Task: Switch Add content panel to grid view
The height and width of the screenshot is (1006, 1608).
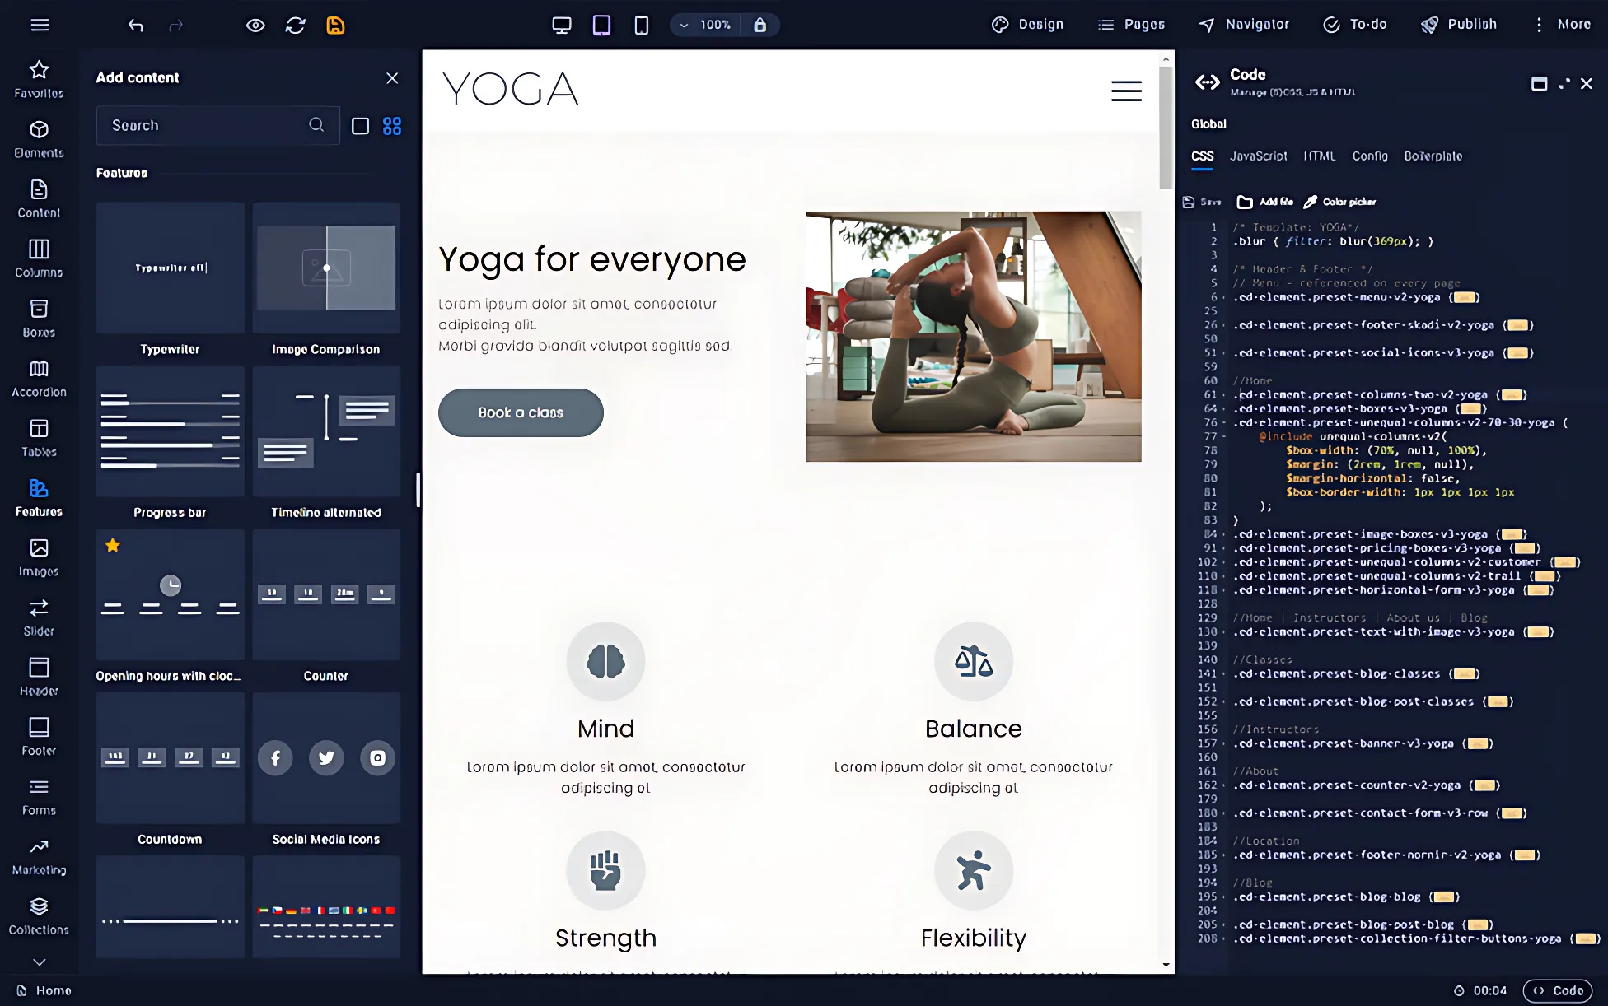Action: click(392, 126)
